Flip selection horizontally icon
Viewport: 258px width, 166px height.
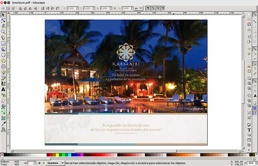30,8
